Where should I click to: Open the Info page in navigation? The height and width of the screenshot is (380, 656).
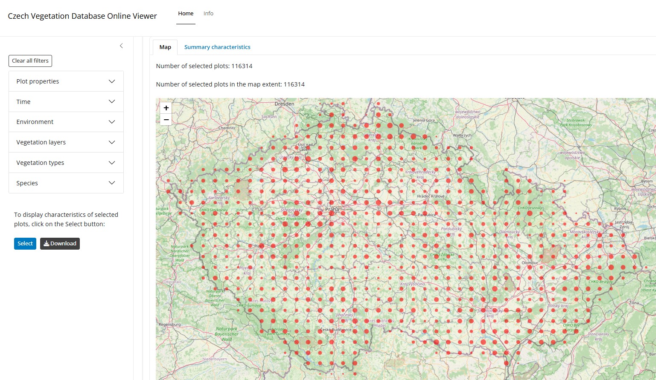point(208,14)
